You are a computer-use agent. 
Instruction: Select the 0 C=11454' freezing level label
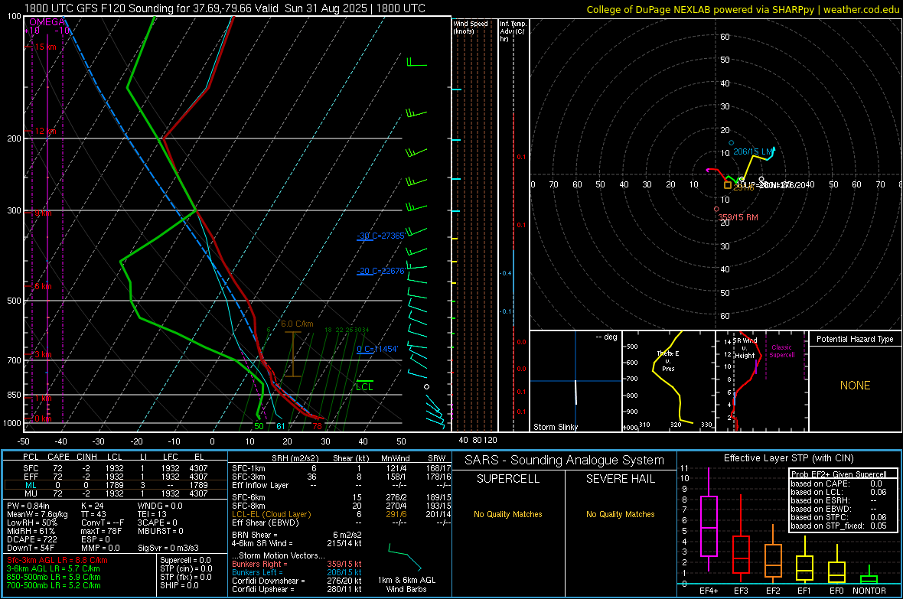[377, 349]
